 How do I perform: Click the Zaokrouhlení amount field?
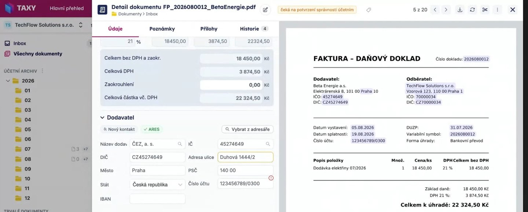[x=231, y=85]
